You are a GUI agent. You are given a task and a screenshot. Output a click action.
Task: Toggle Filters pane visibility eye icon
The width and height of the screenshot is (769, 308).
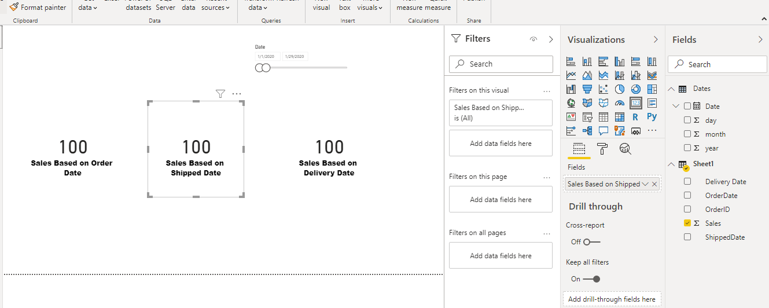pyautogui.click(x=533, y=39)
